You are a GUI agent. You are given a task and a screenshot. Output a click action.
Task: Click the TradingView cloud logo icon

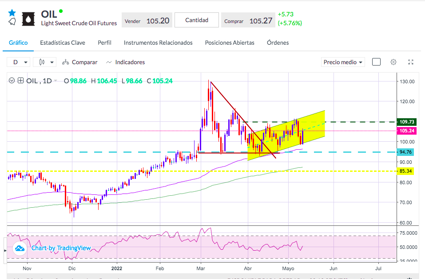pyautogui.click(x=20, y=248)
